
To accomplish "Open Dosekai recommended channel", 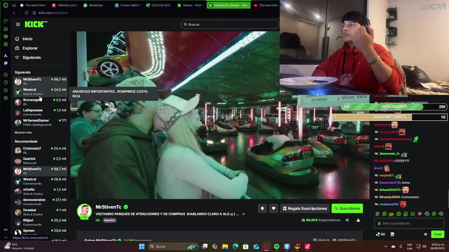I will coord(40,212).
